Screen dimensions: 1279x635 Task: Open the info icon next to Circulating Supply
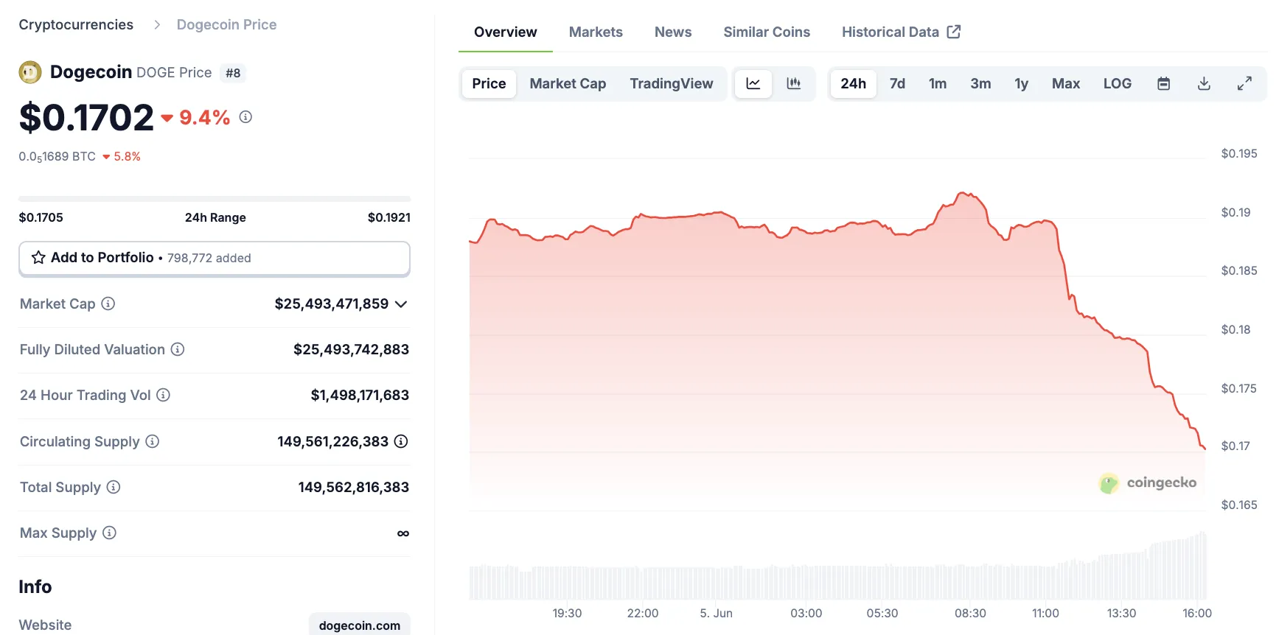pyautogui.click(x=152, y=441)
